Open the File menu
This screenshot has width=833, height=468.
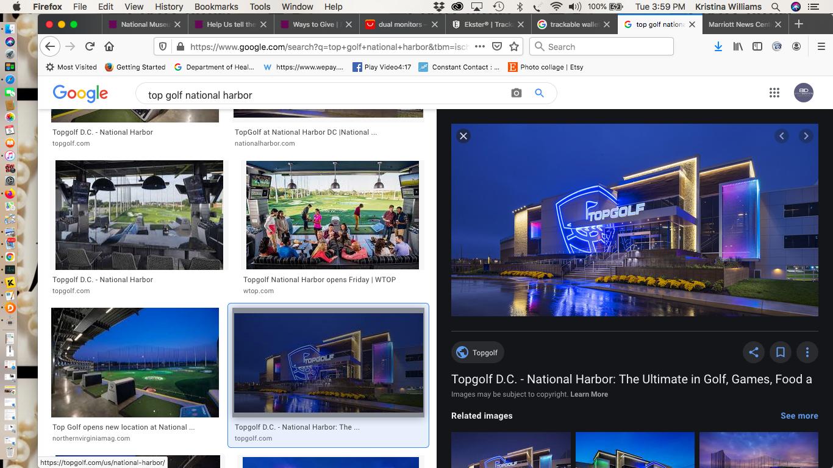coord(80,7)
